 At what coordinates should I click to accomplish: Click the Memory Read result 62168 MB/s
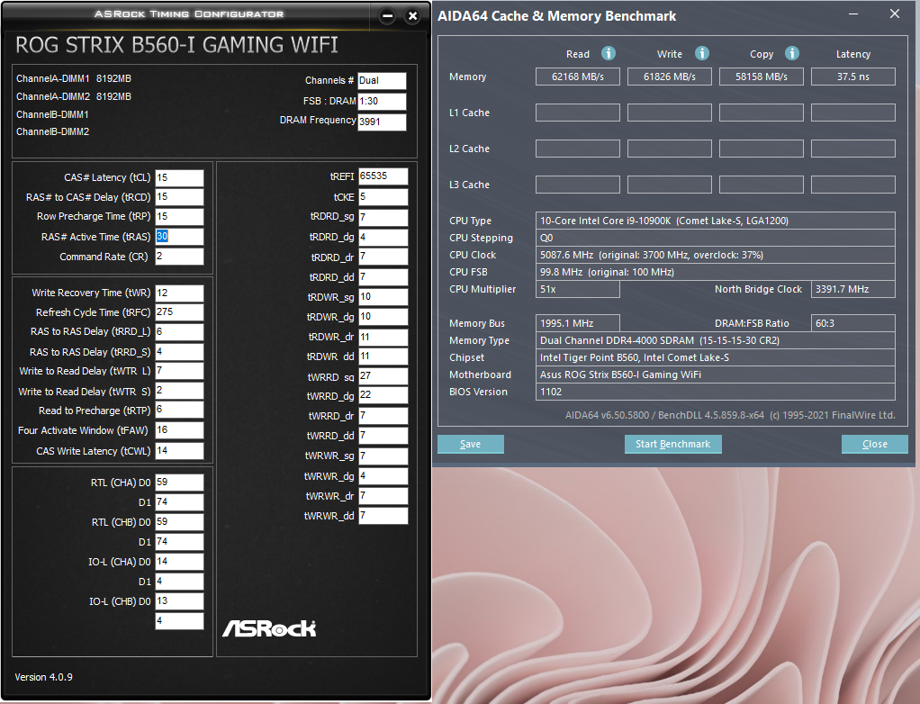[x=578, y=77]
